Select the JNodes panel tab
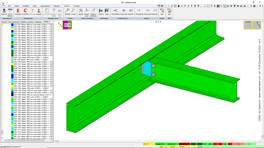 46,22
